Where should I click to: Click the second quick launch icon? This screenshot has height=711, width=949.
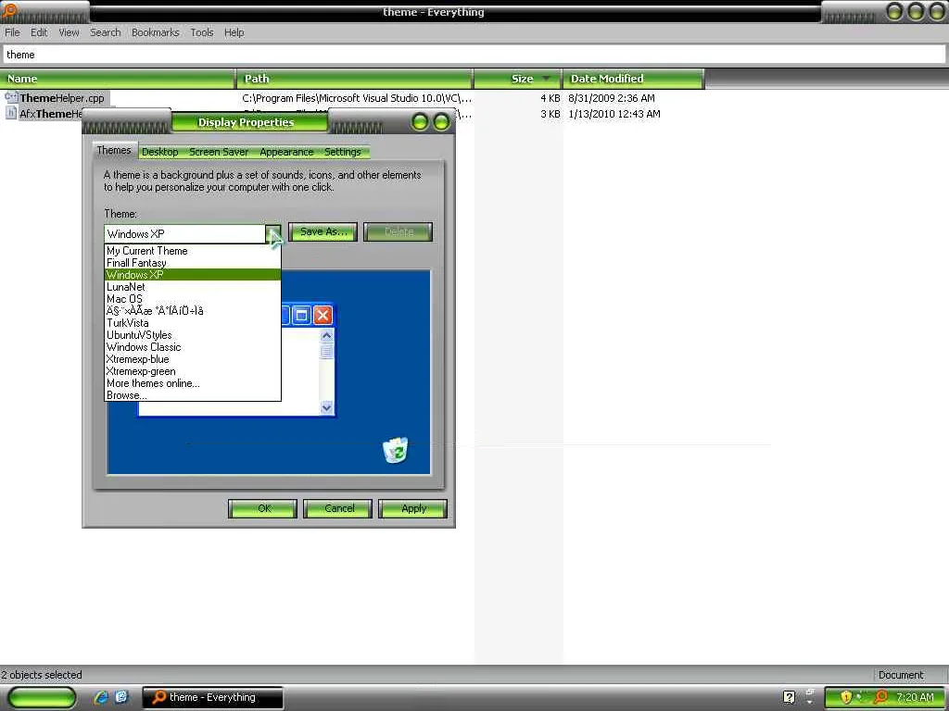click(121, 697)
